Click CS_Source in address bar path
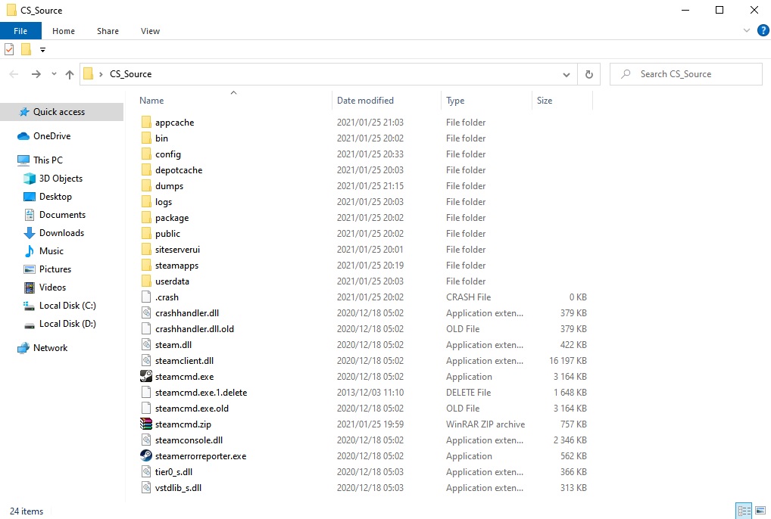The height and width of the screenshot is (519, 771). (130, 74)
